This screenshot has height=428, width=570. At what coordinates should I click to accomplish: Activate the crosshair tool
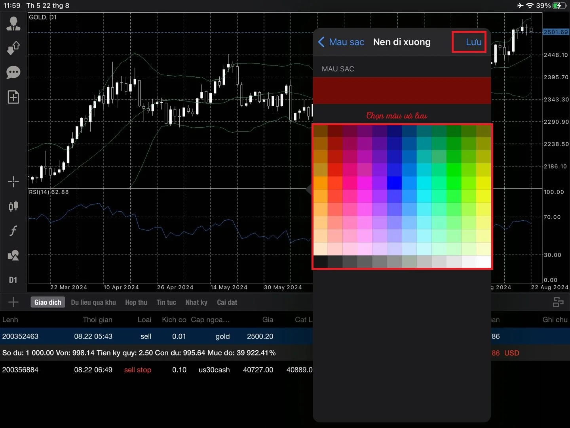click(x=13, y=182)
